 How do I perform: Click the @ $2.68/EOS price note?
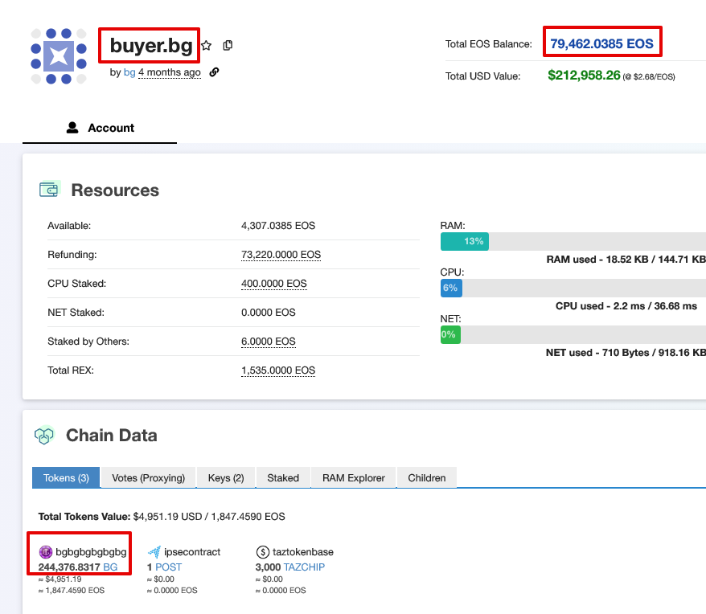(x=649, y=77)
